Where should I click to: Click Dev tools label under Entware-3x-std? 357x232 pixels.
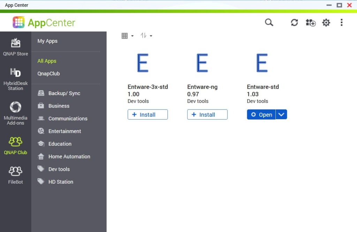pos(138,101)
